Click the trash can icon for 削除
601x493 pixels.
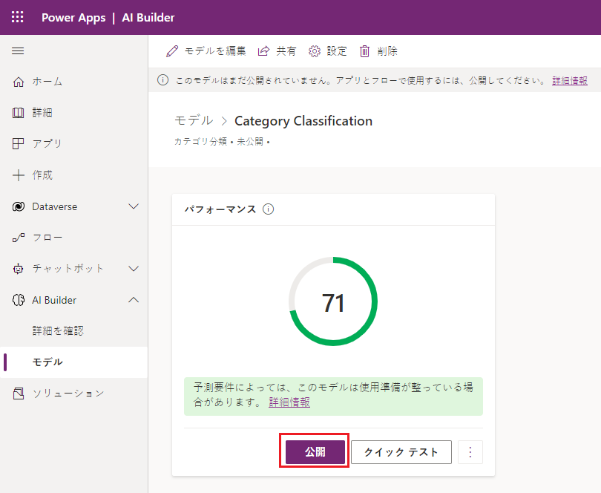tap(364, 51)
